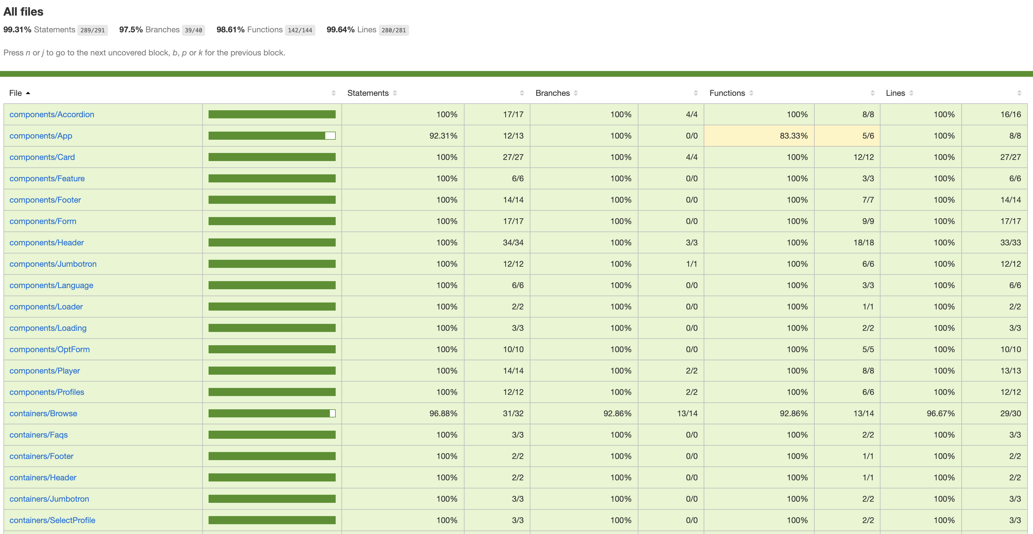The image size is (1033, 534).
Task: Click sort arrows beside Functions header
Action: pyautogui.click(x=751, y=93)
